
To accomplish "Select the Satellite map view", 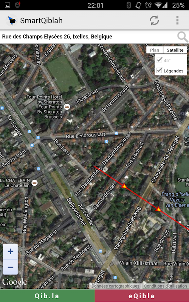I will (175, 50).
